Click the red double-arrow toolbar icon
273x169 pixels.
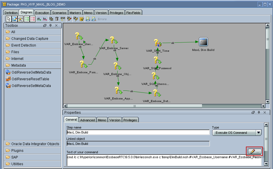[33, 19]
